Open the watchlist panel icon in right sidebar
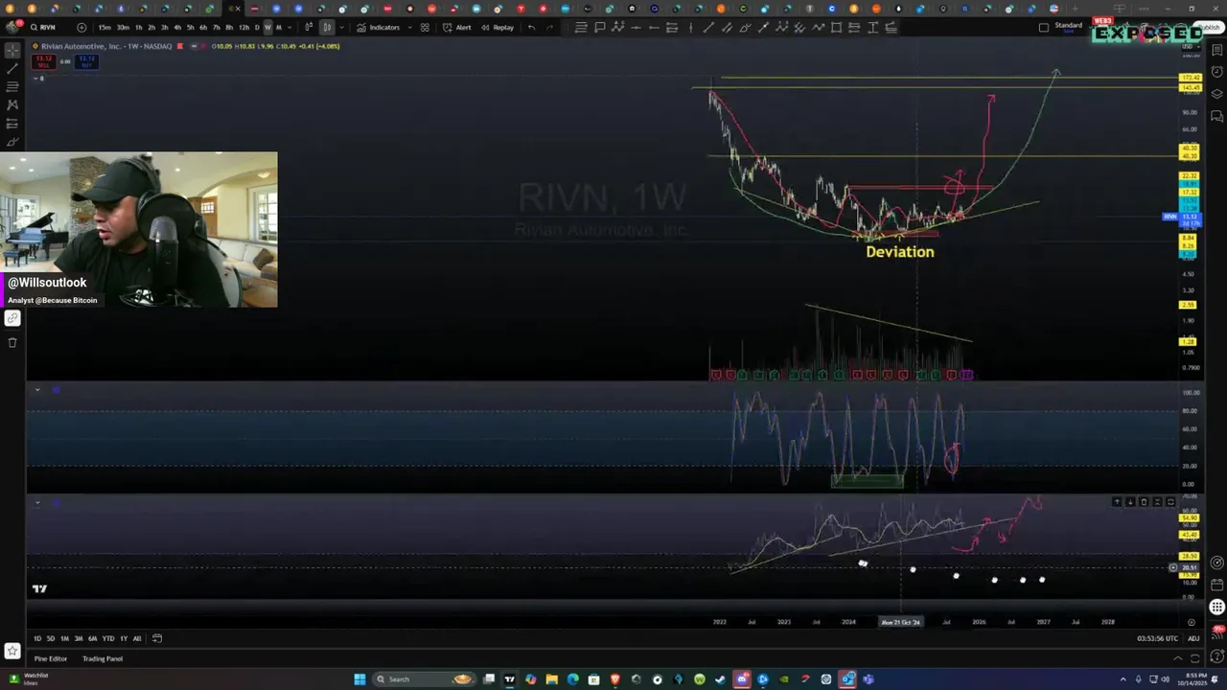 pyautogui.click(x=1216, y=52)
